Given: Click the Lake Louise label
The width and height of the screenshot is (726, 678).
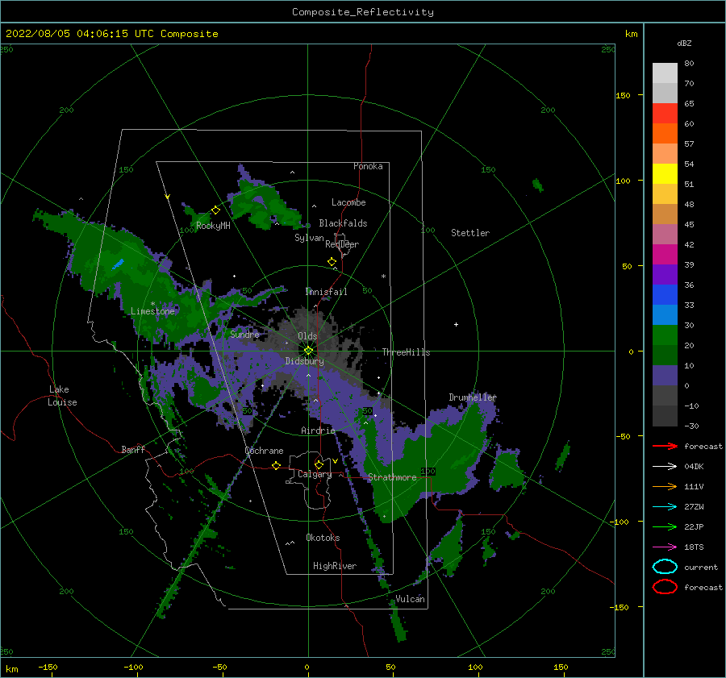Looking at the screenshot, I should pos(62,396).
